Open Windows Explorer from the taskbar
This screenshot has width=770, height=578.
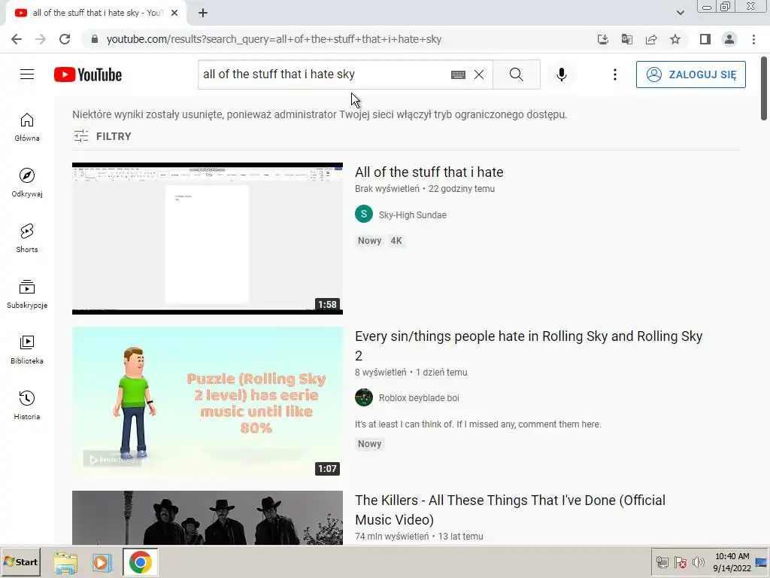tap(65, 562)
